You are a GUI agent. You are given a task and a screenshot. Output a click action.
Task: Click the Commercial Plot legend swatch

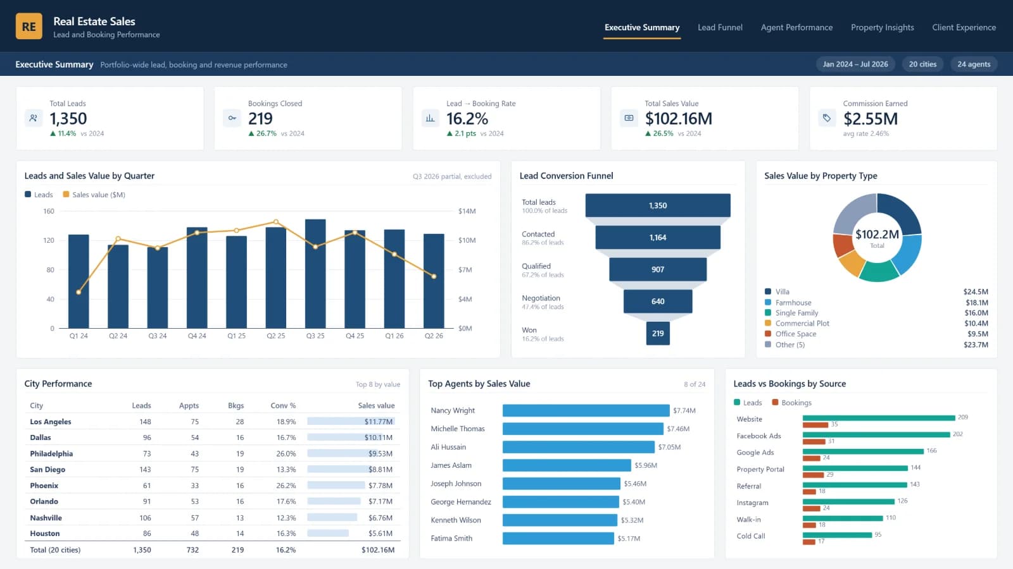768,324
